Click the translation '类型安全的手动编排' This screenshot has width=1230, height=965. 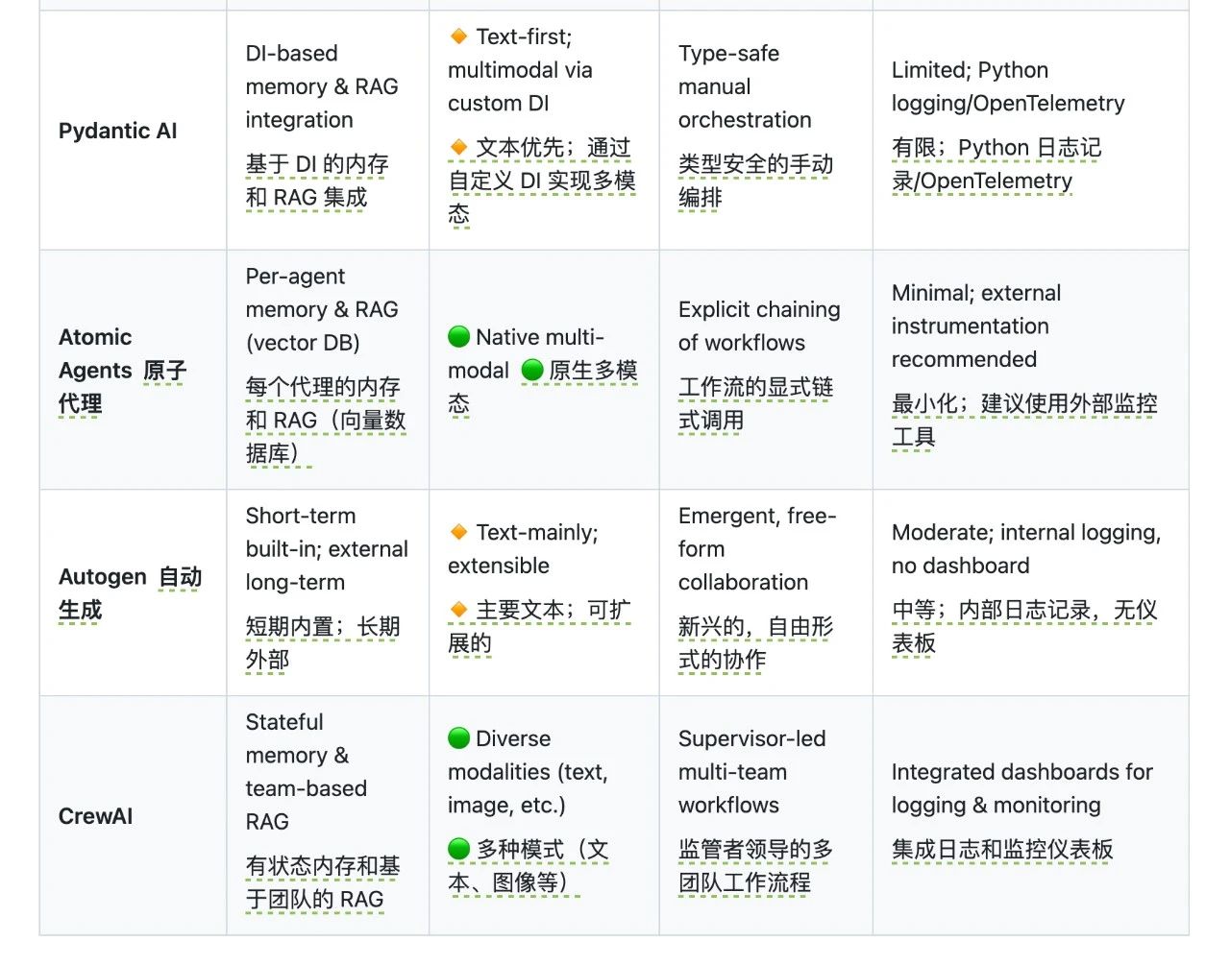click(755, 181)
